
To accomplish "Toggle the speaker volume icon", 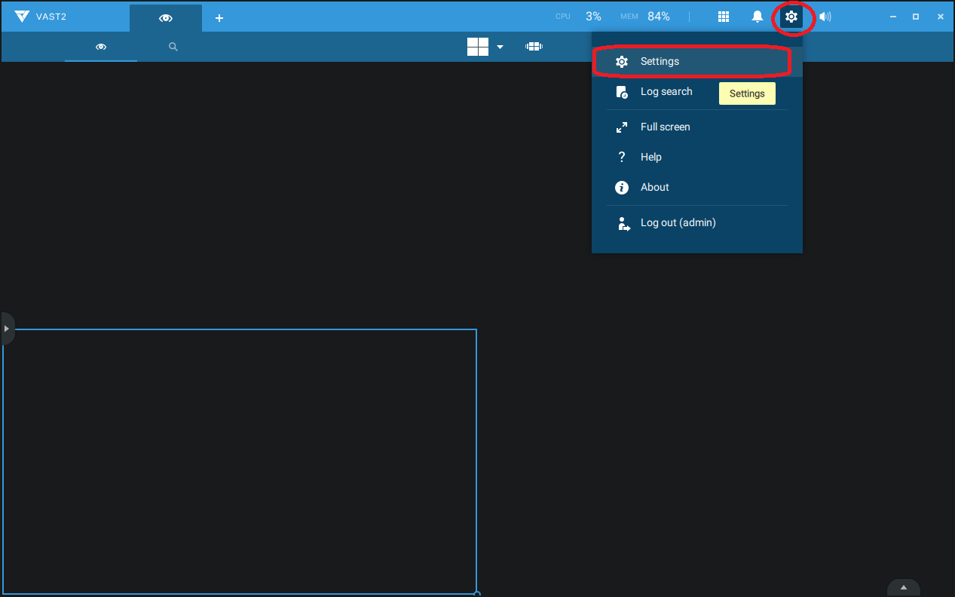I will [825, 17].
